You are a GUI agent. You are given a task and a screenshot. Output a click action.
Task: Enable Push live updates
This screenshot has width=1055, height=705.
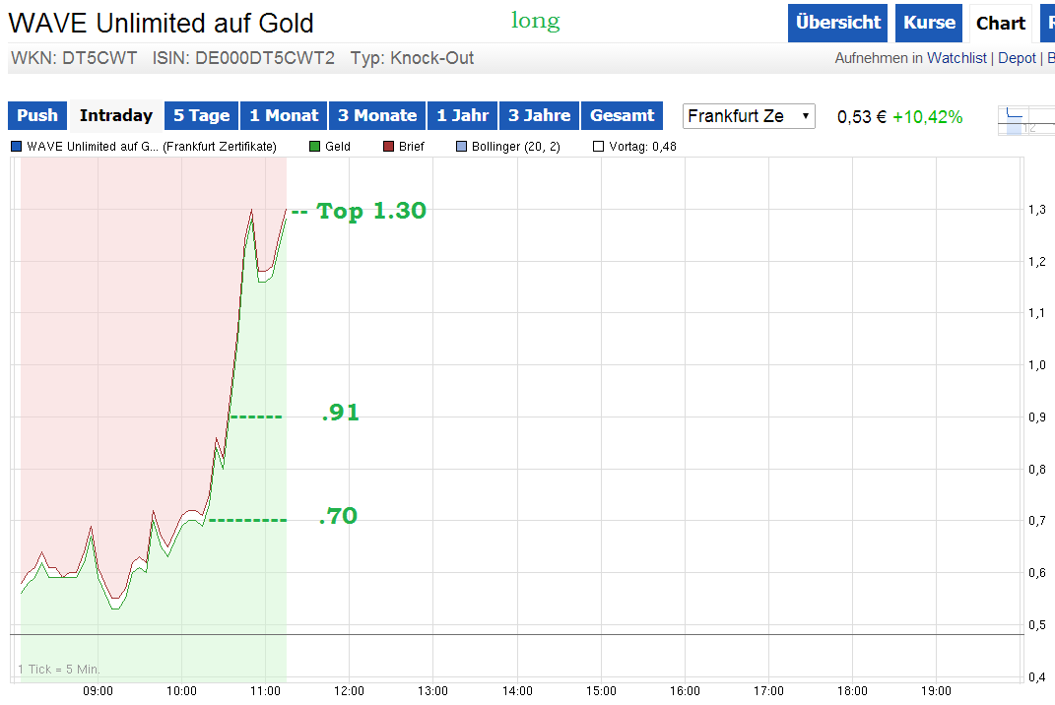click(36, 114)
